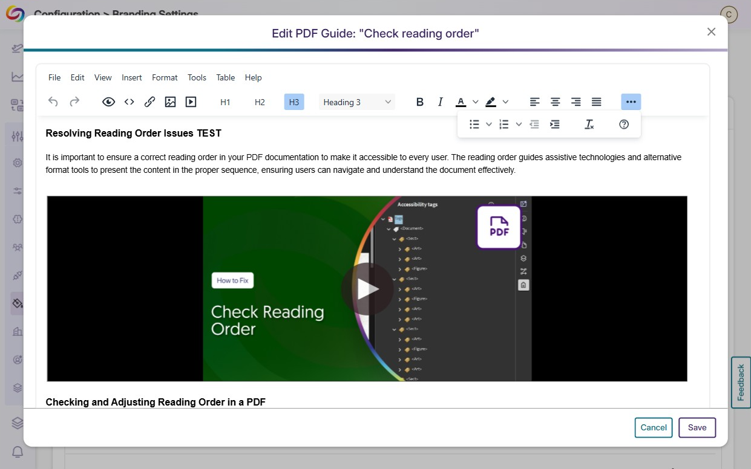Save the PDF guide changes
751x469 pixels.
(697, 427)
